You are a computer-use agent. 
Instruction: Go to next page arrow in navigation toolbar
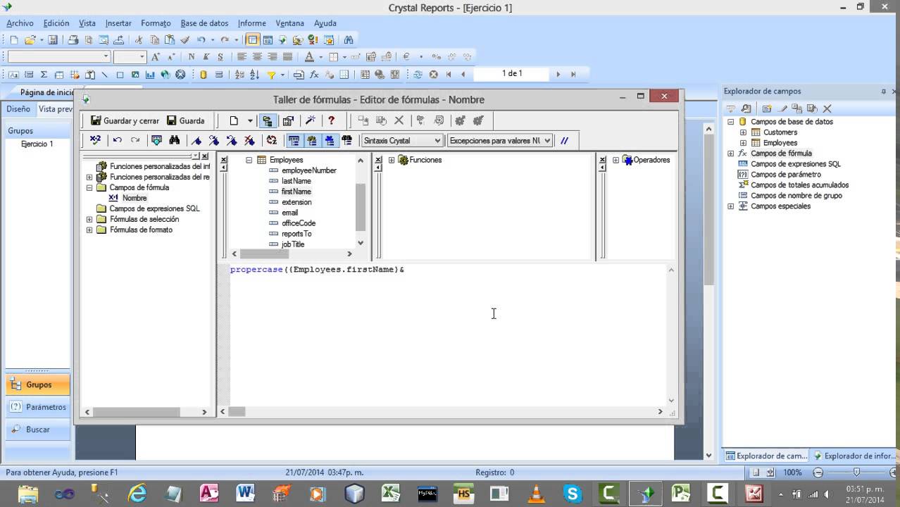click(558, 75)
